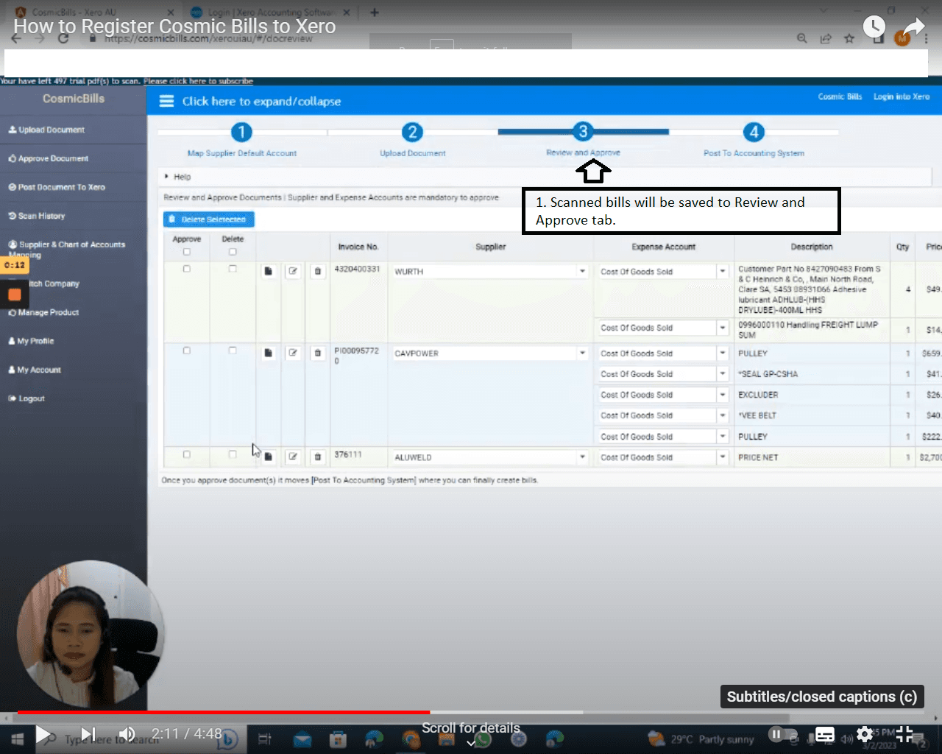Tick the Delete column header checkbox
942x754 pixels.
pyautogui.click(x=233, y=252)
